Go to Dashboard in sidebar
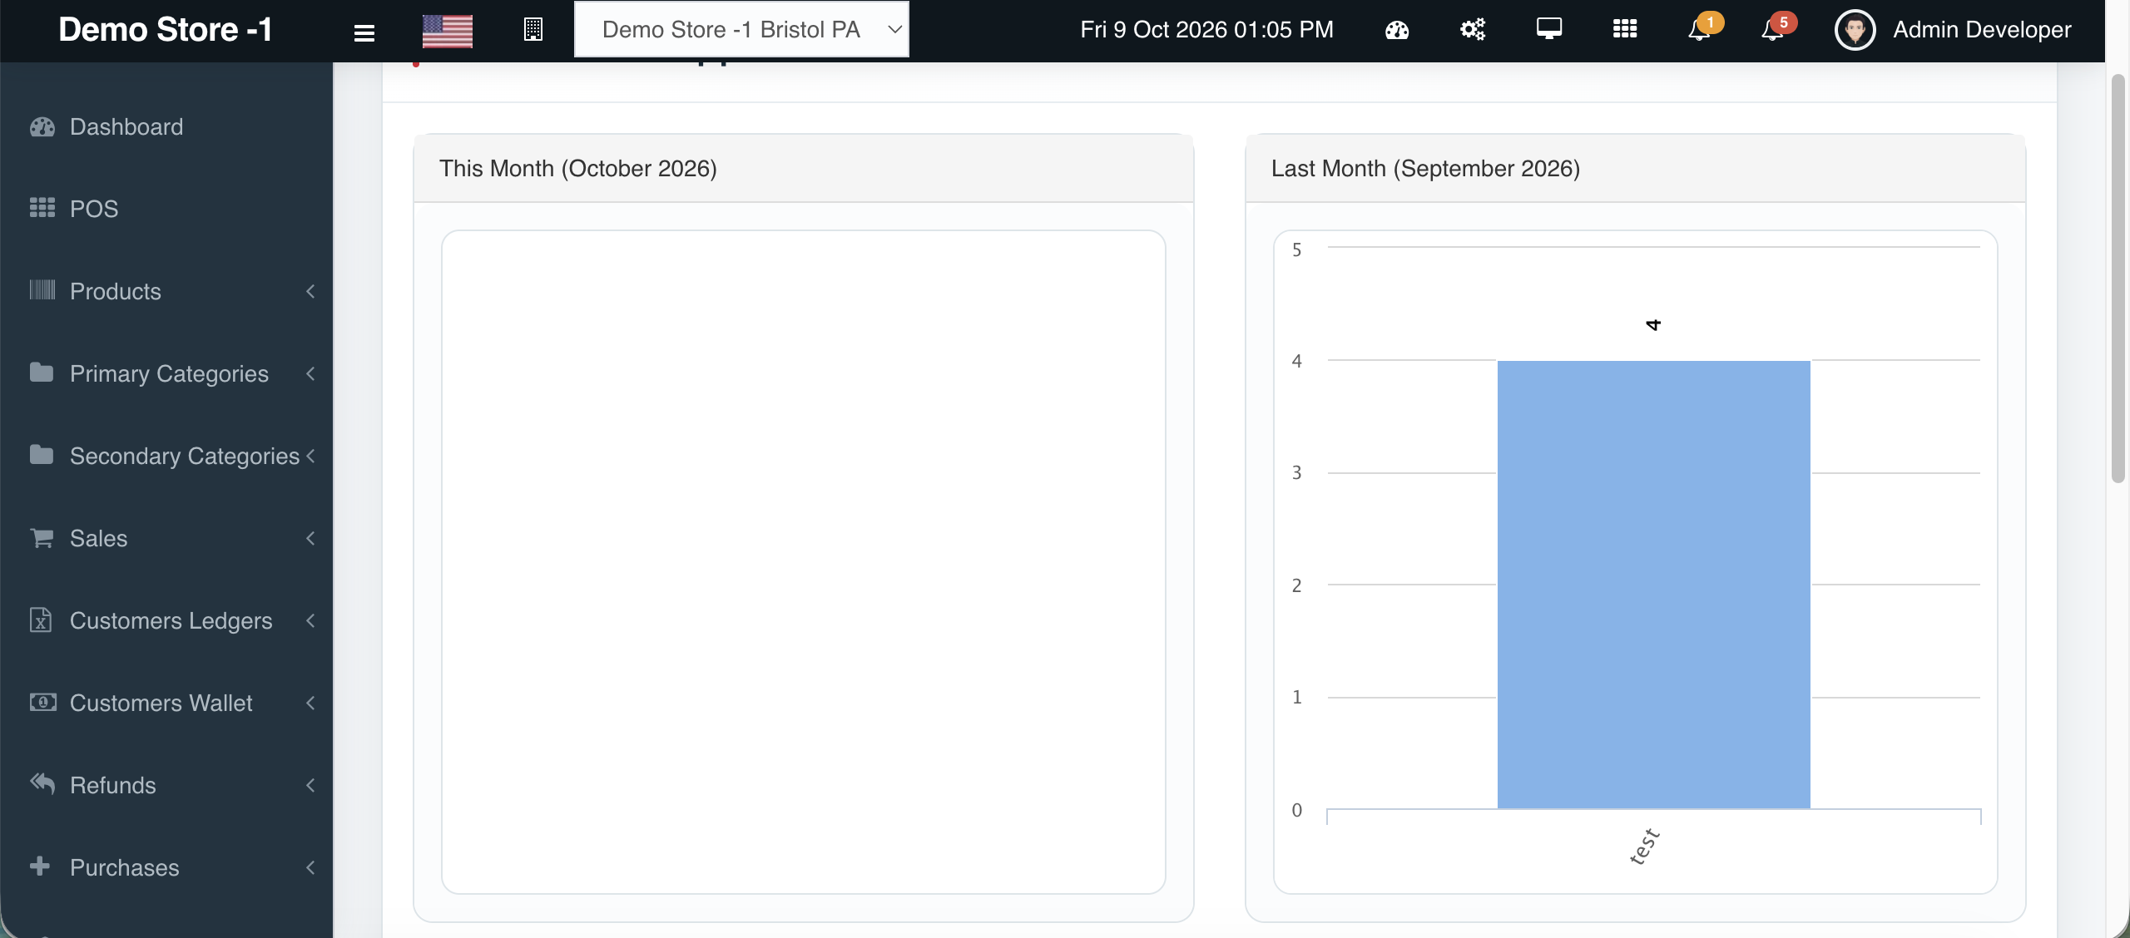The width and height of the screenshot is (2130, 938). pos(166,126)
